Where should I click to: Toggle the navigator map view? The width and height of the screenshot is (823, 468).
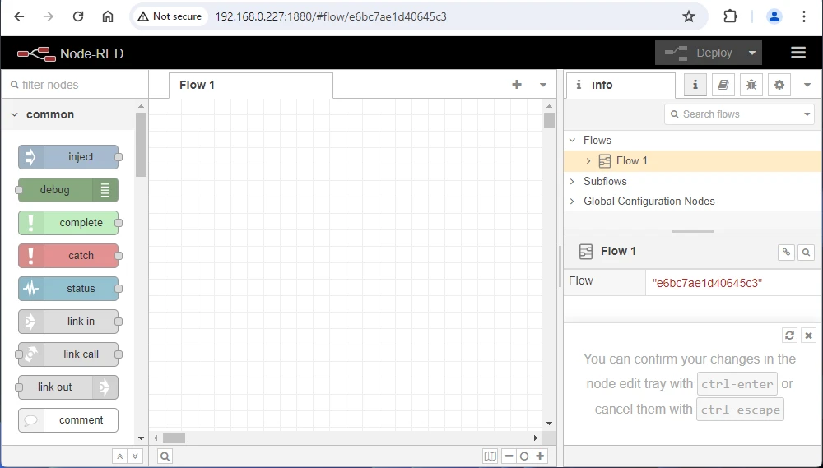(491, 456)
